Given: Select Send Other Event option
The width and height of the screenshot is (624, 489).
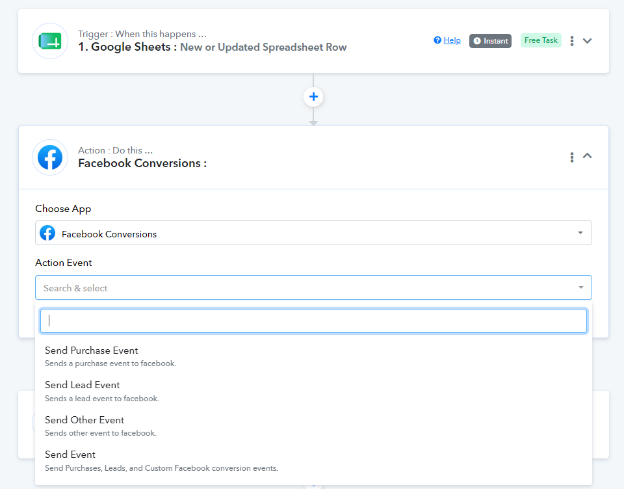Looking at the screenshot, I should click(313, 426).
